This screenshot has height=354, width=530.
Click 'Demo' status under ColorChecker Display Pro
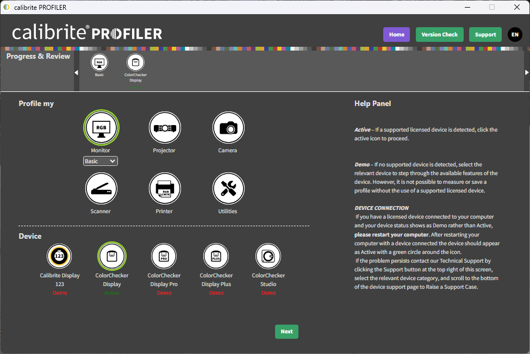click(x=164, y=293)
